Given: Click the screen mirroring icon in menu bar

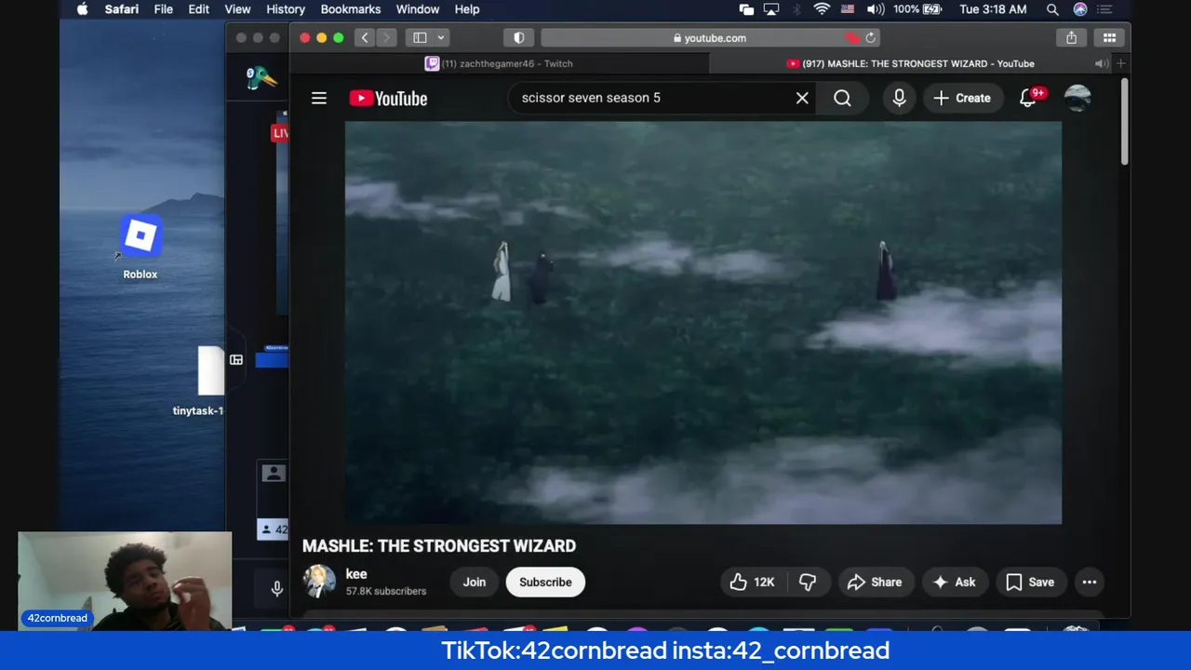Looking at the screenshot, I should coord(746,9).
